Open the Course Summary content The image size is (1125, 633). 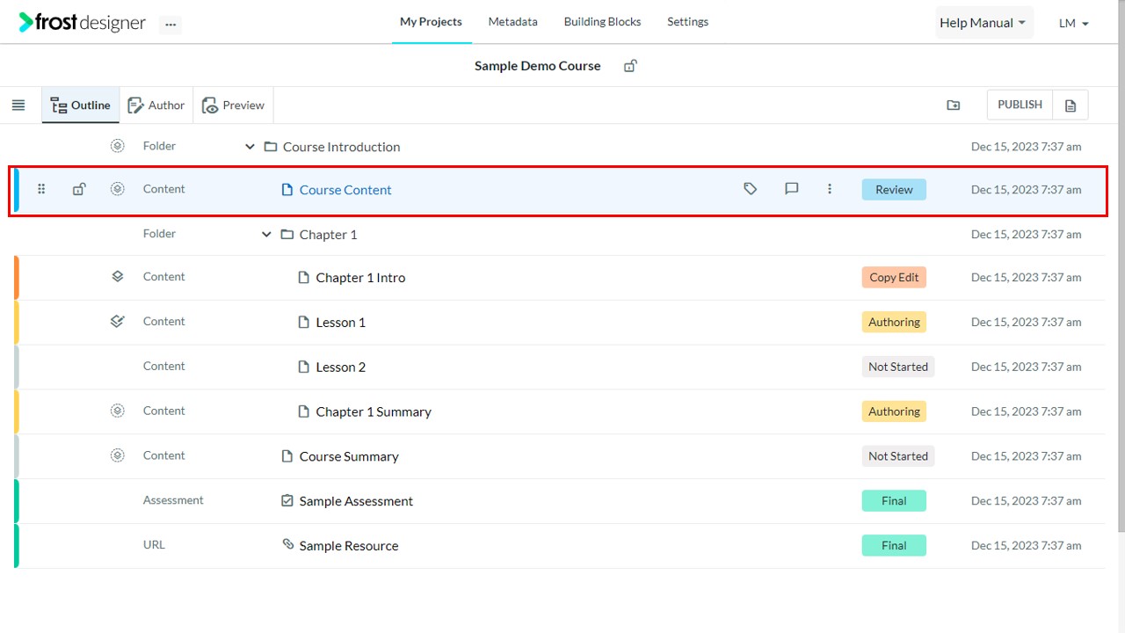(x=349, y=457)
